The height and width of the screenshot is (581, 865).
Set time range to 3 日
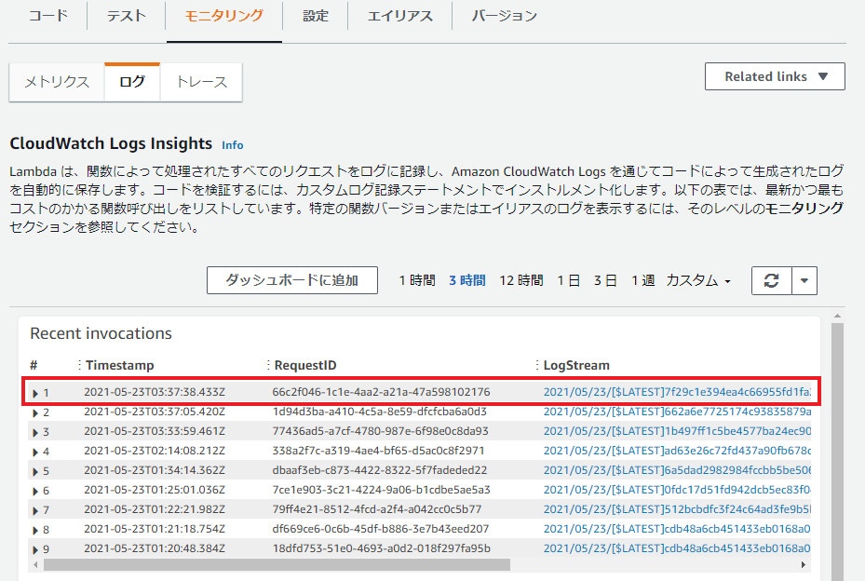point(605,280)
